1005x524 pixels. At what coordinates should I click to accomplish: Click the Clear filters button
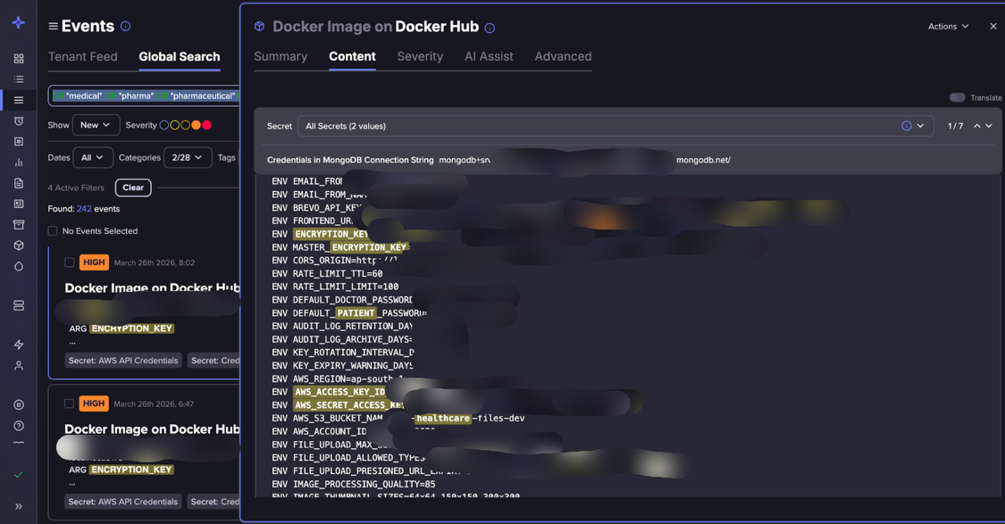133,187
